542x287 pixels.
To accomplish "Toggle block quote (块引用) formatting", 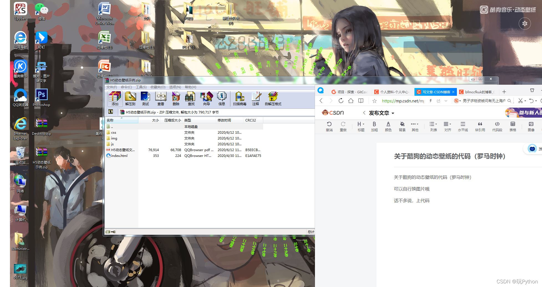I will (x=480, y=126).
